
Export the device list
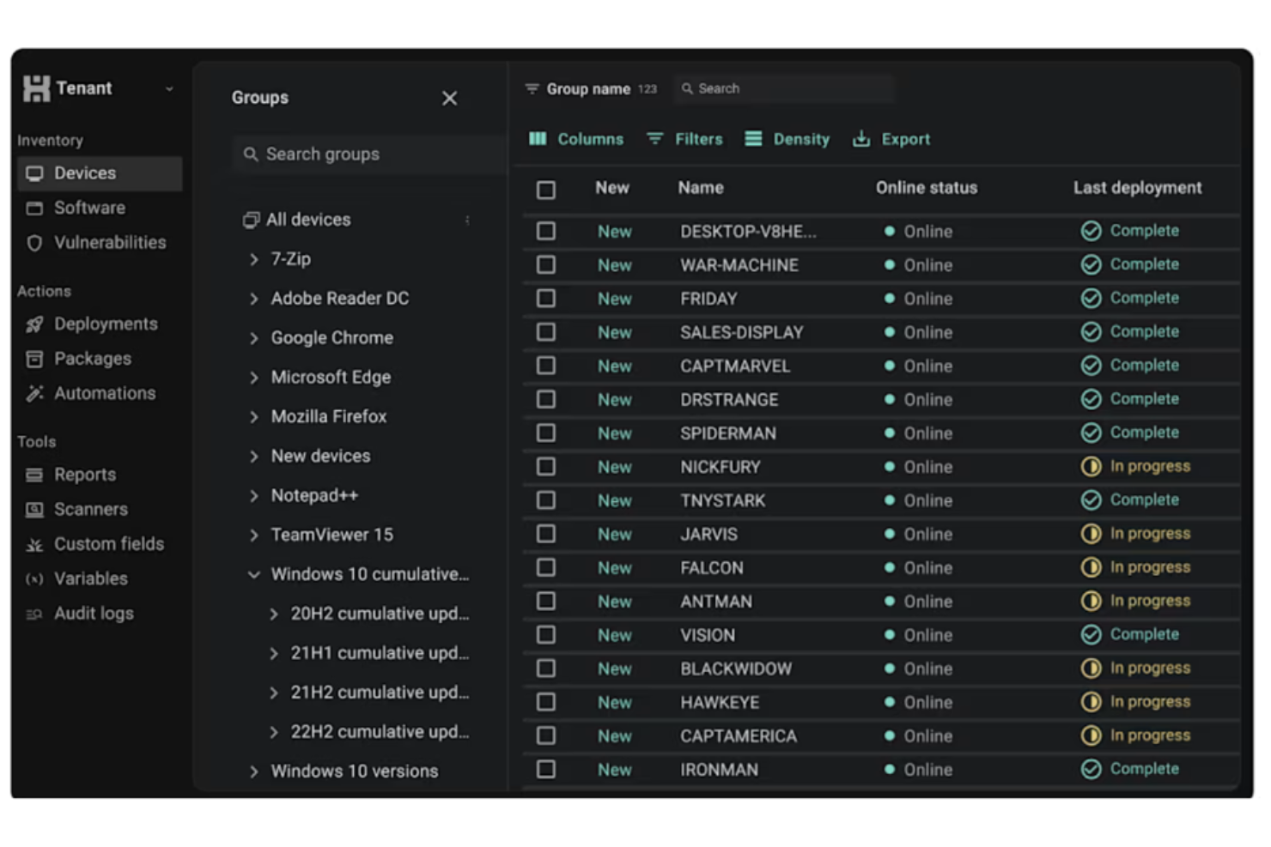[861, 138]
